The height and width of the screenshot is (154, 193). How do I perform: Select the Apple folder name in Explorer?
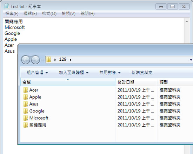(35, 97)
